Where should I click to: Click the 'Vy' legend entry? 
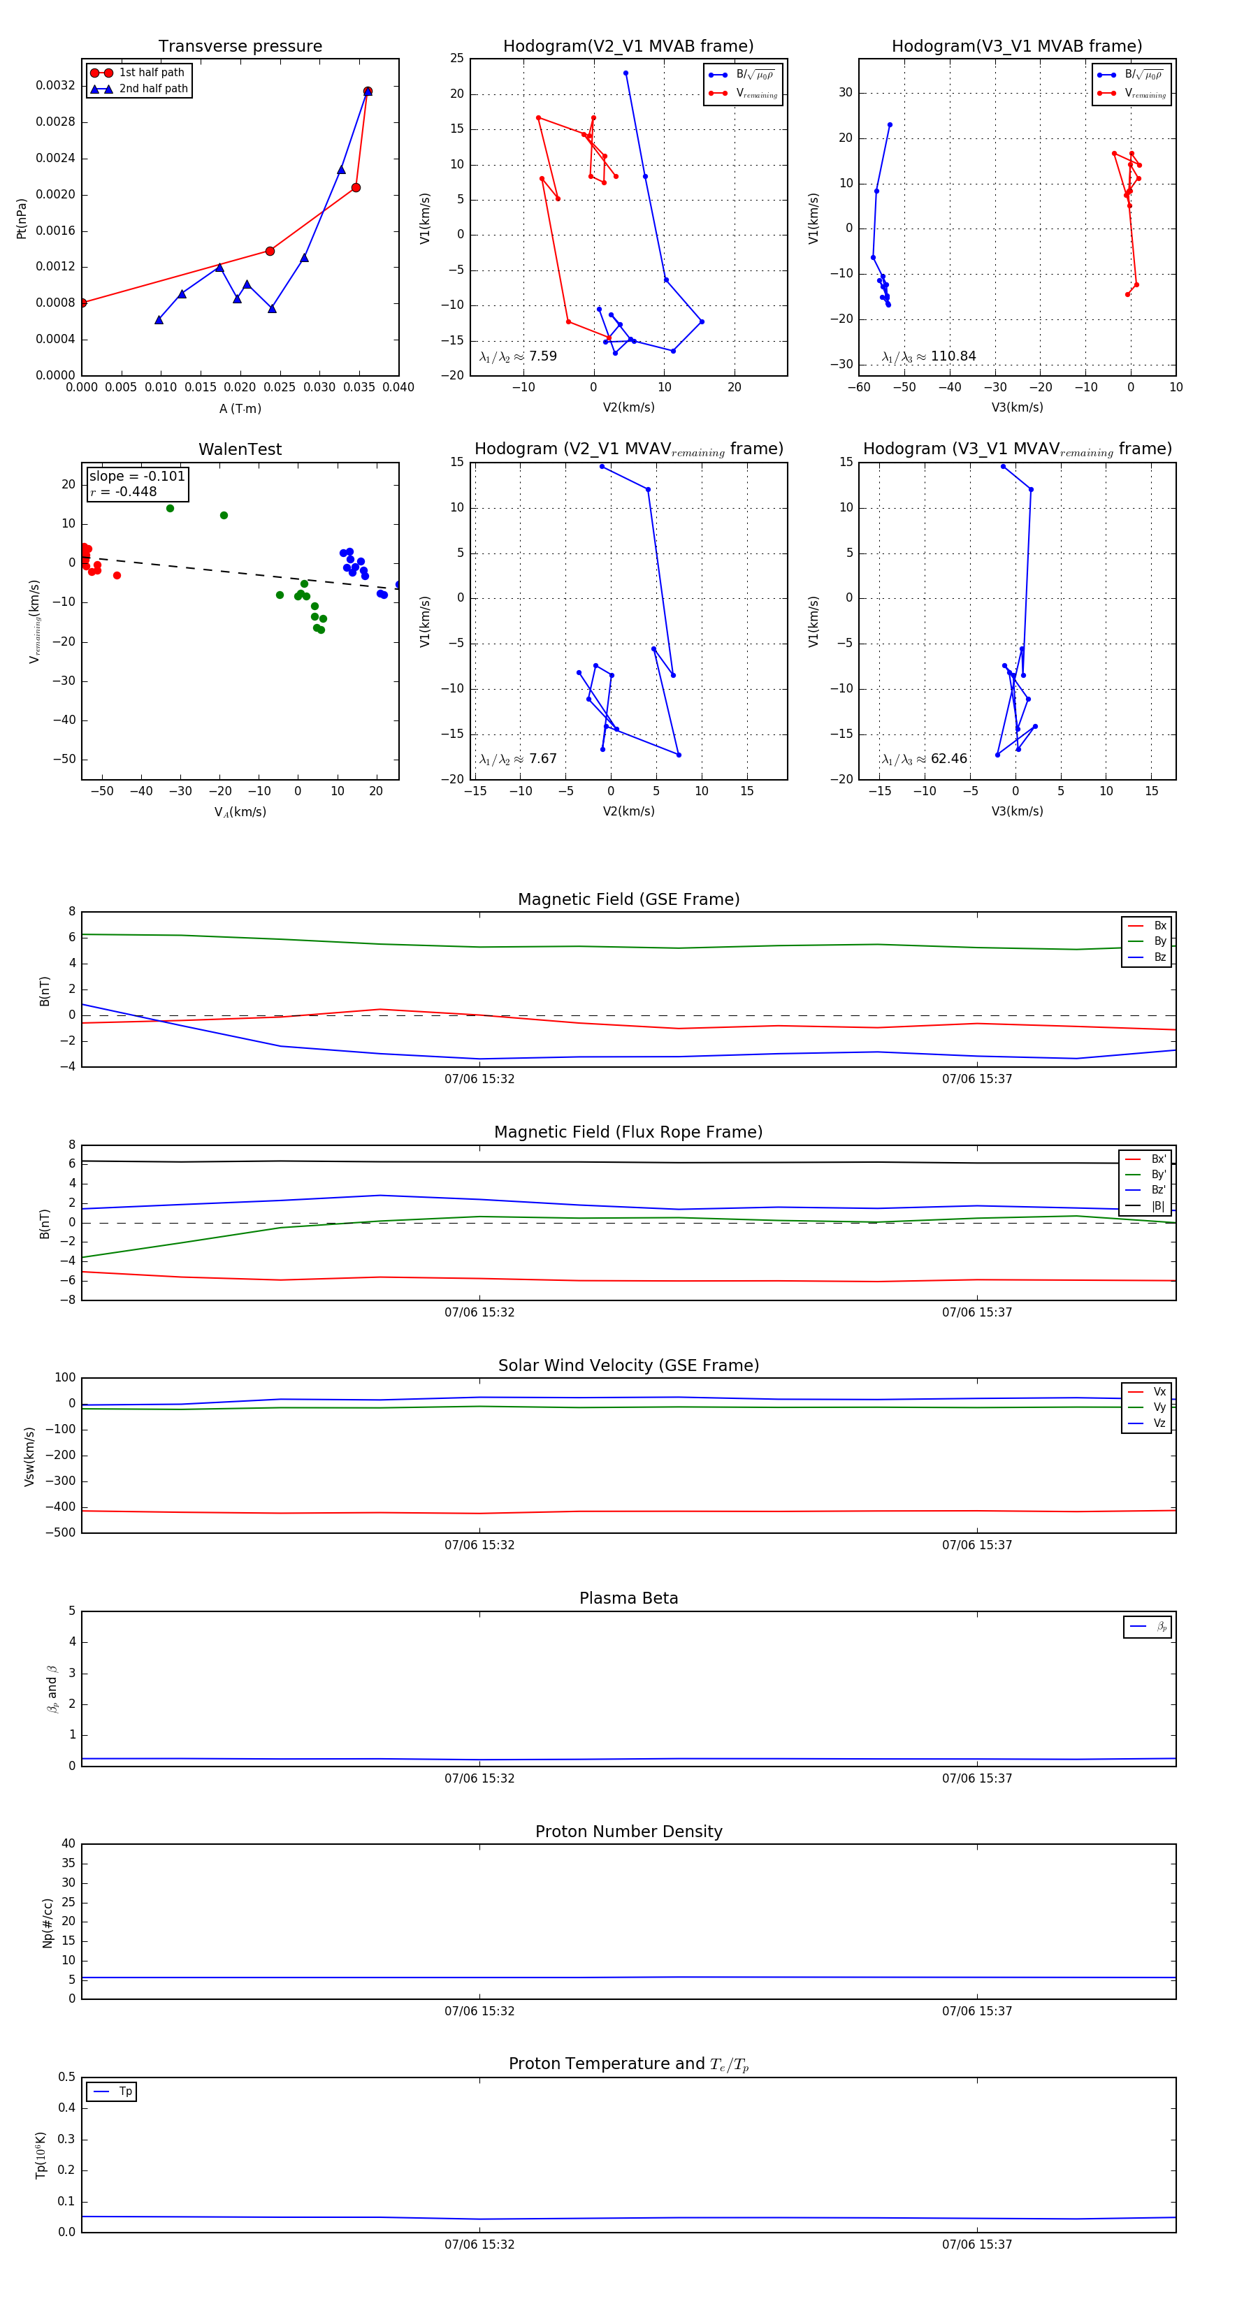click(1147, 1407)
